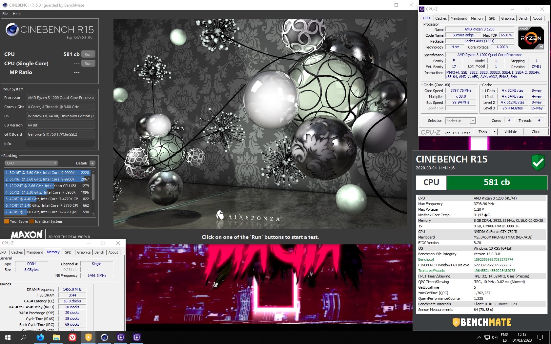This screenshot has height=344, width=551.
Task: Click the Cinebench R15 sphere logo
Action: [x=12, y=30]
